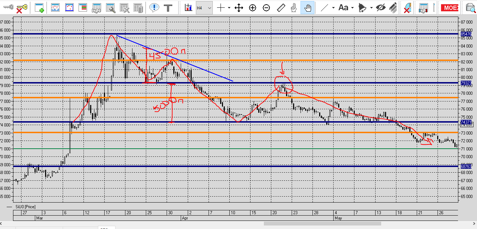Click the red MOEX button

click(450, 7)
